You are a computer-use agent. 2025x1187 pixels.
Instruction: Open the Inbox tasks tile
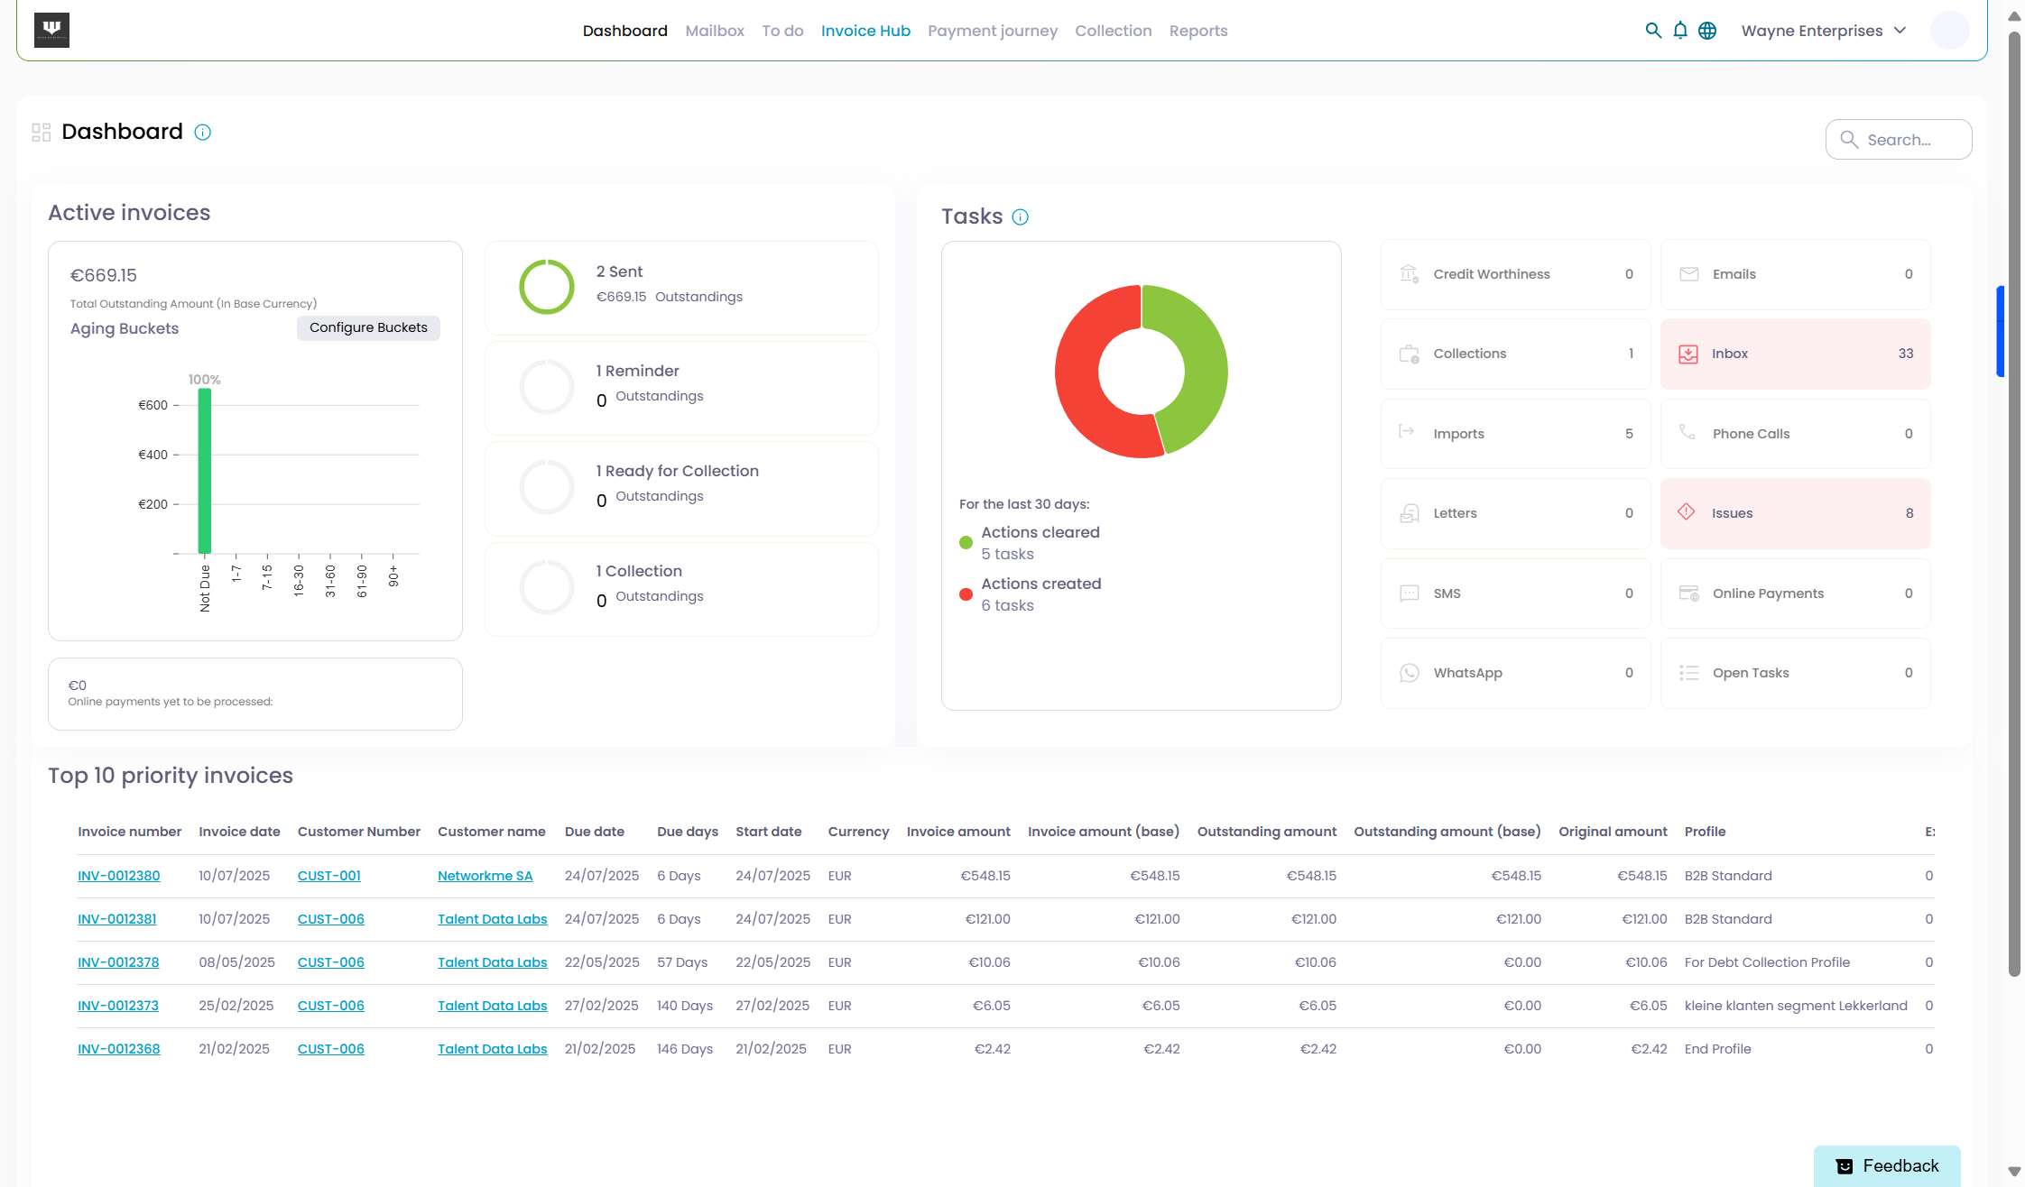[1794, 354]
